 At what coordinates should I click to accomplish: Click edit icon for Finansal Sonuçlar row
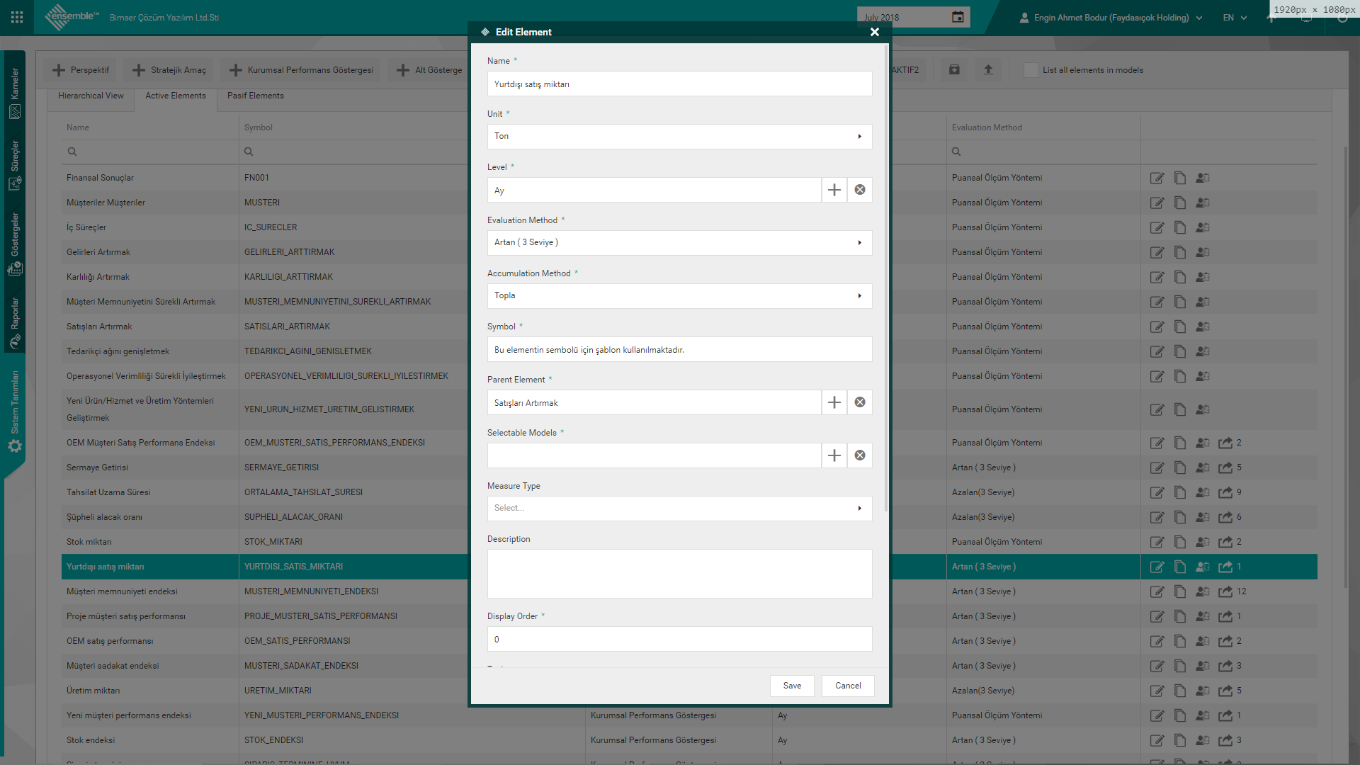point(1157,178)
